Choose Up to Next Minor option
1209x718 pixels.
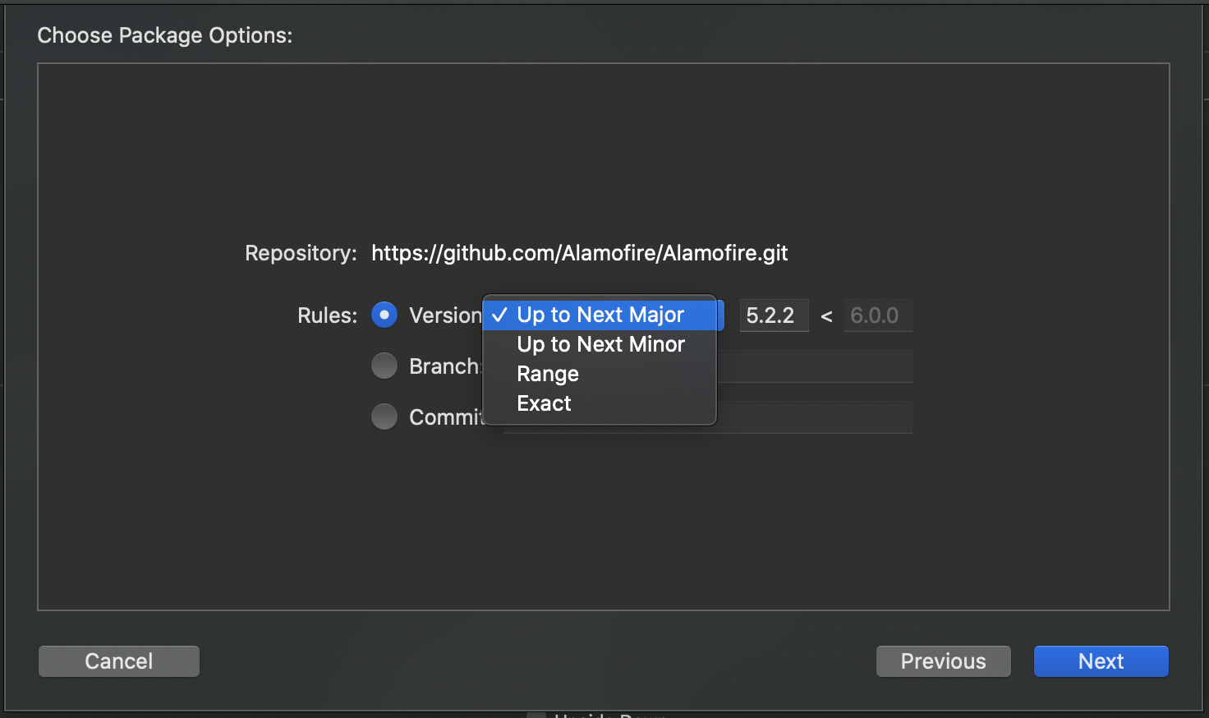600,344
